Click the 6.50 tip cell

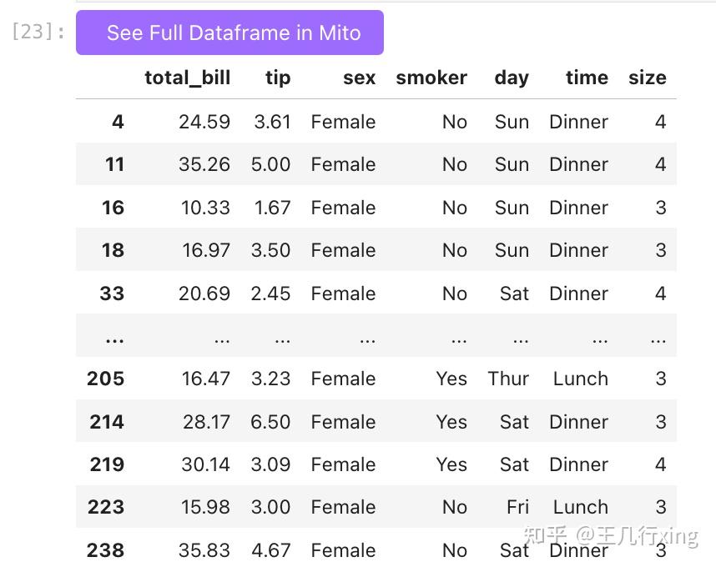tap(270, 422)
